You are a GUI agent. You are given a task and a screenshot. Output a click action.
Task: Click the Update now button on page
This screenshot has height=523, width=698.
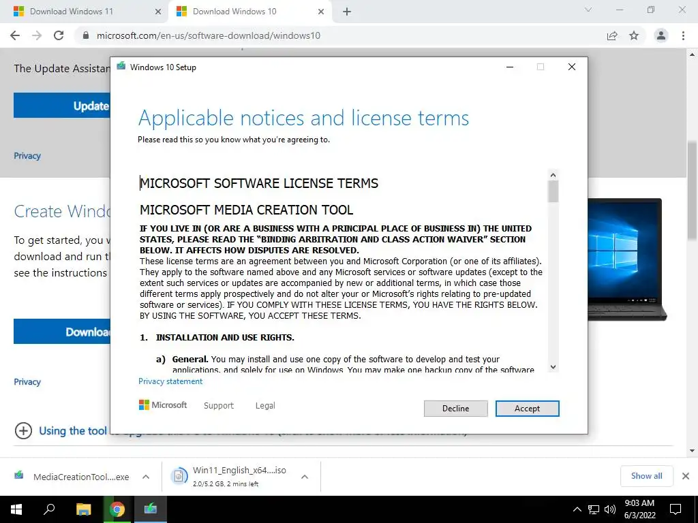62,106
